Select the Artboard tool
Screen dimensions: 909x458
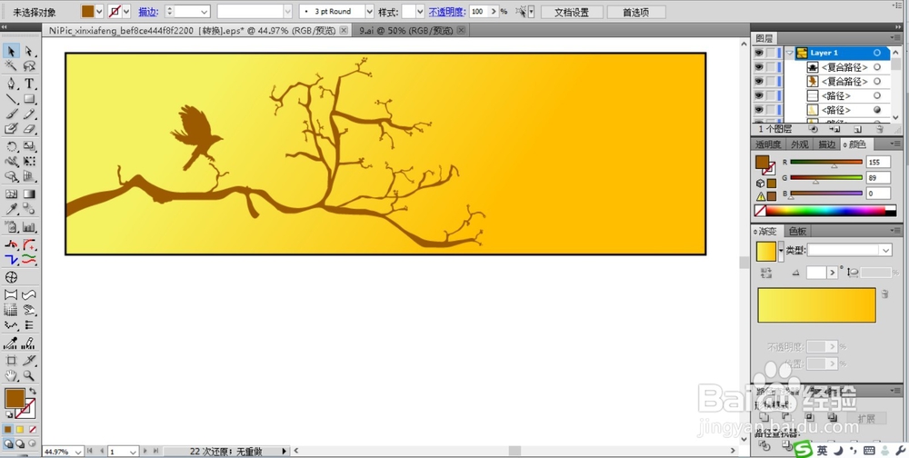click(x=11, y=360)
